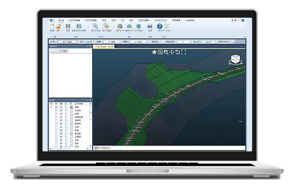
Task: Click the 補助線 toolbar button
Action: (155, 42)
